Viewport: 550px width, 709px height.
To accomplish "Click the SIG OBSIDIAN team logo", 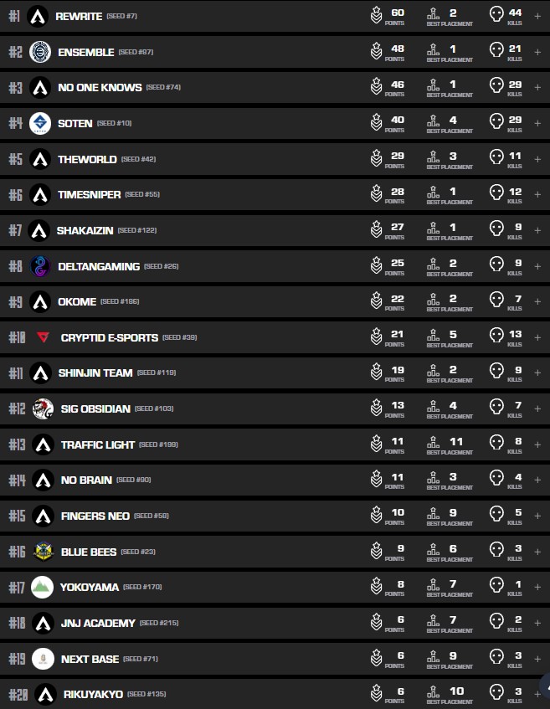I will pos(43,408).
